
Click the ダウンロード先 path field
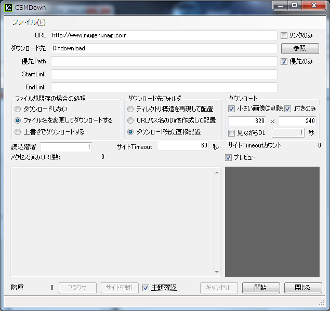point(164,48)
